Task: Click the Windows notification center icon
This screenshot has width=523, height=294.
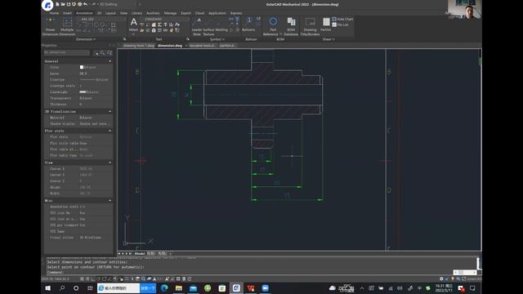Action: (x=472, y=288)
